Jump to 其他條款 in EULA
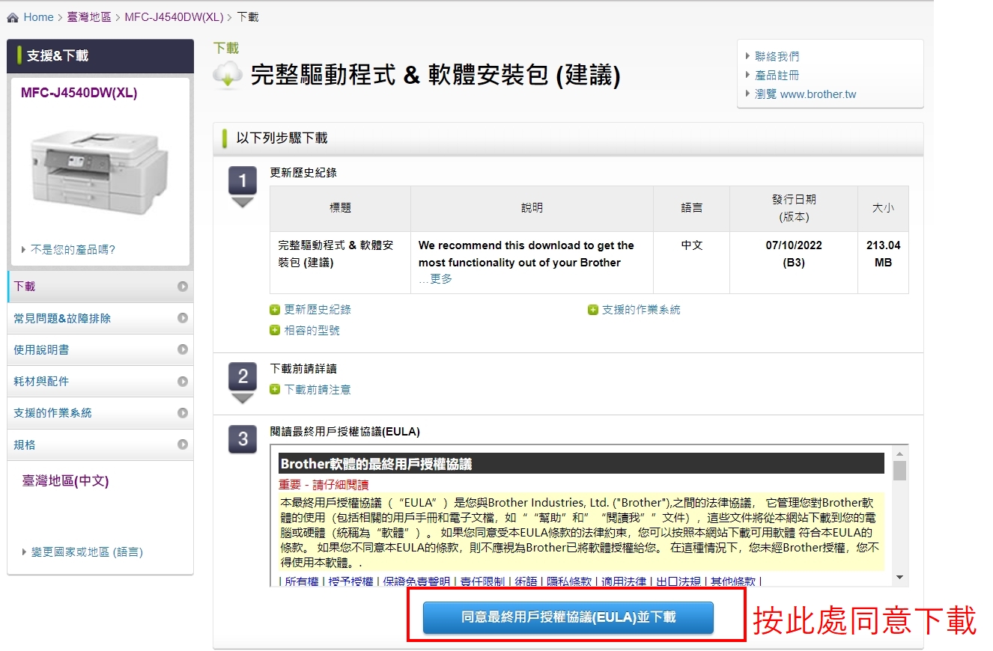The image size is (993, 651). coord(733,581)
